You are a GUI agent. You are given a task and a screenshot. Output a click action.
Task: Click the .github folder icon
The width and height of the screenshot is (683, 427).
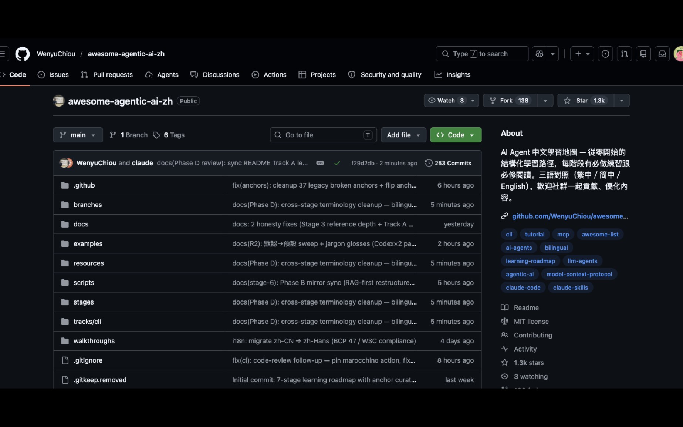click(65, 185)
